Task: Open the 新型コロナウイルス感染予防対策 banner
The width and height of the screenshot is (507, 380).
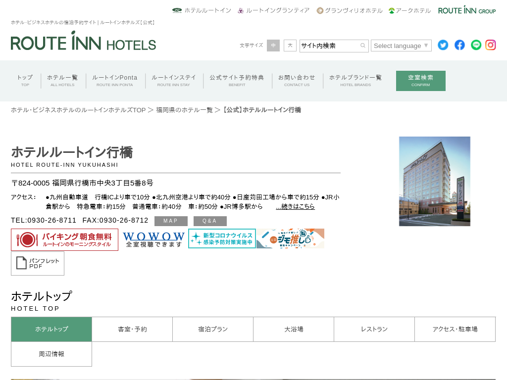Action: point(222,238)
